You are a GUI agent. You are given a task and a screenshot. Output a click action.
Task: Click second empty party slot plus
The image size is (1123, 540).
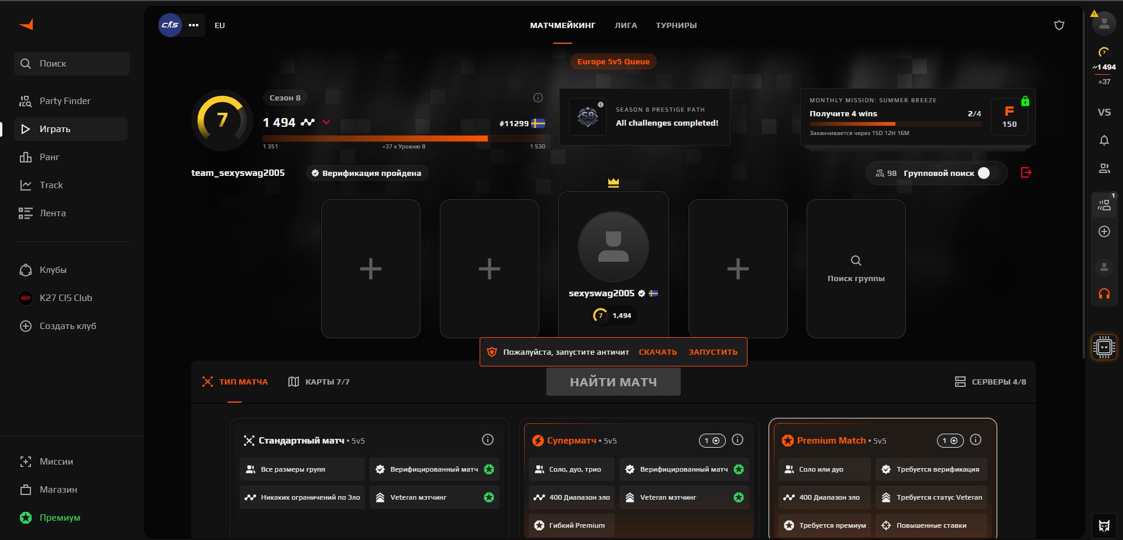pos(490,269)
